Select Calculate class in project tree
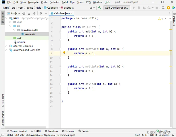Image resolution: width=176 pixels, height=137 pixels. pyautogui.click(x=27, y=34)
